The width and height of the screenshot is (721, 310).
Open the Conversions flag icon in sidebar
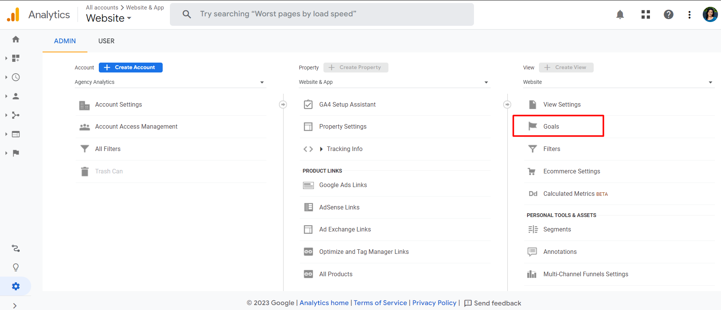tap(16, 153)
